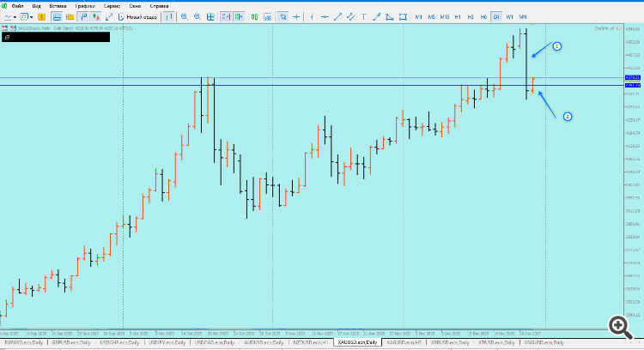This screenshot has height=350, width=644.
Task: Select the trendline drawing tool
Action: (x=338, y=17)
